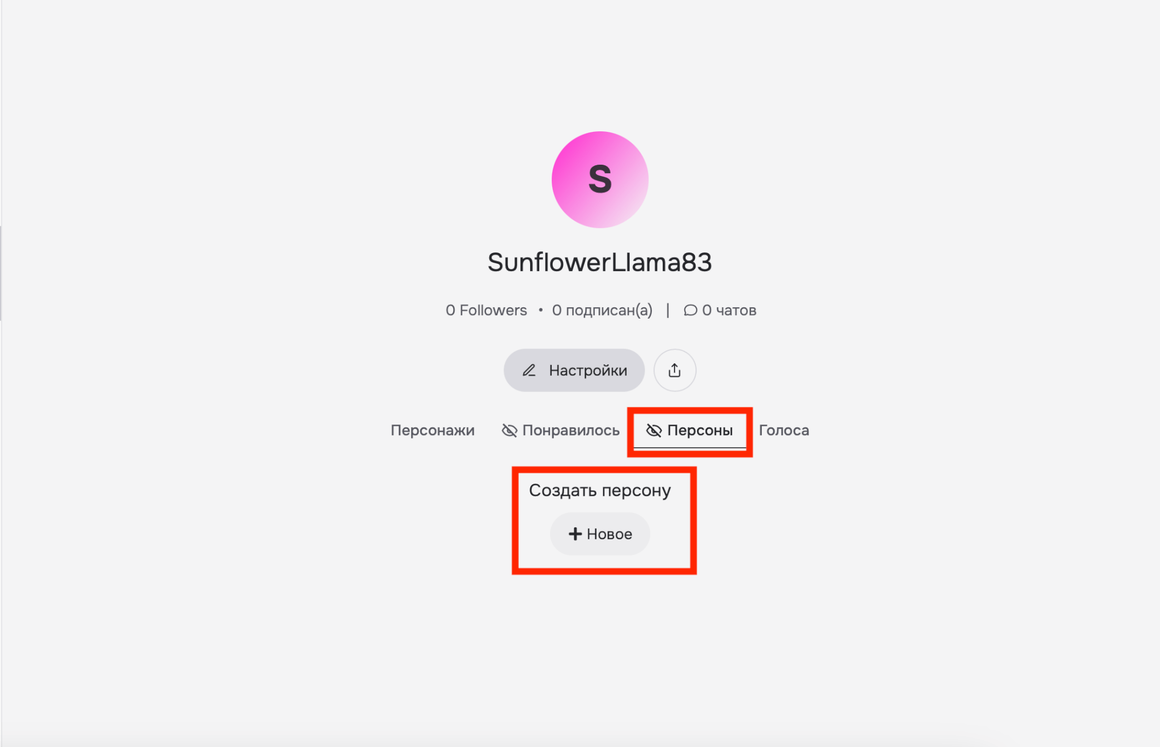Open Настройки profile settings
The width and height of the screenshot is (1160, 747).
coord(574,370)
